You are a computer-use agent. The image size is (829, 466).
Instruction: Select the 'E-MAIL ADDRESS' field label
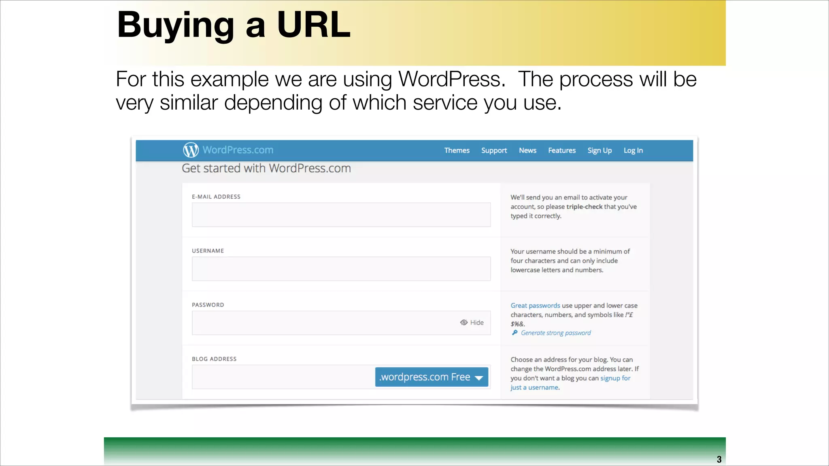click(216, 197)
